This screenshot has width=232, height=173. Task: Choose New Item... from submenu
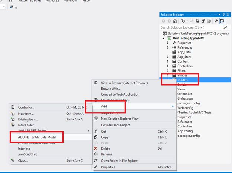[26, 114]
